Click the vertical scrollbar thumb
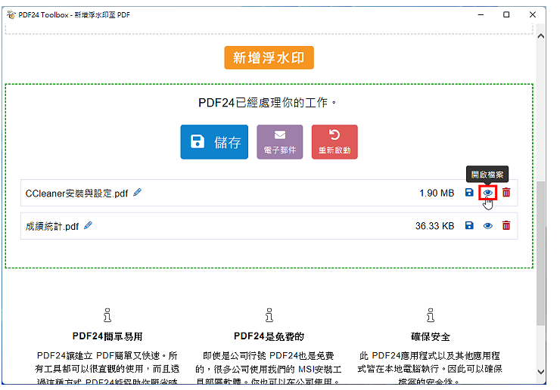Image resolution: width=560 pixels, height=390 pixels. (541, 253)
